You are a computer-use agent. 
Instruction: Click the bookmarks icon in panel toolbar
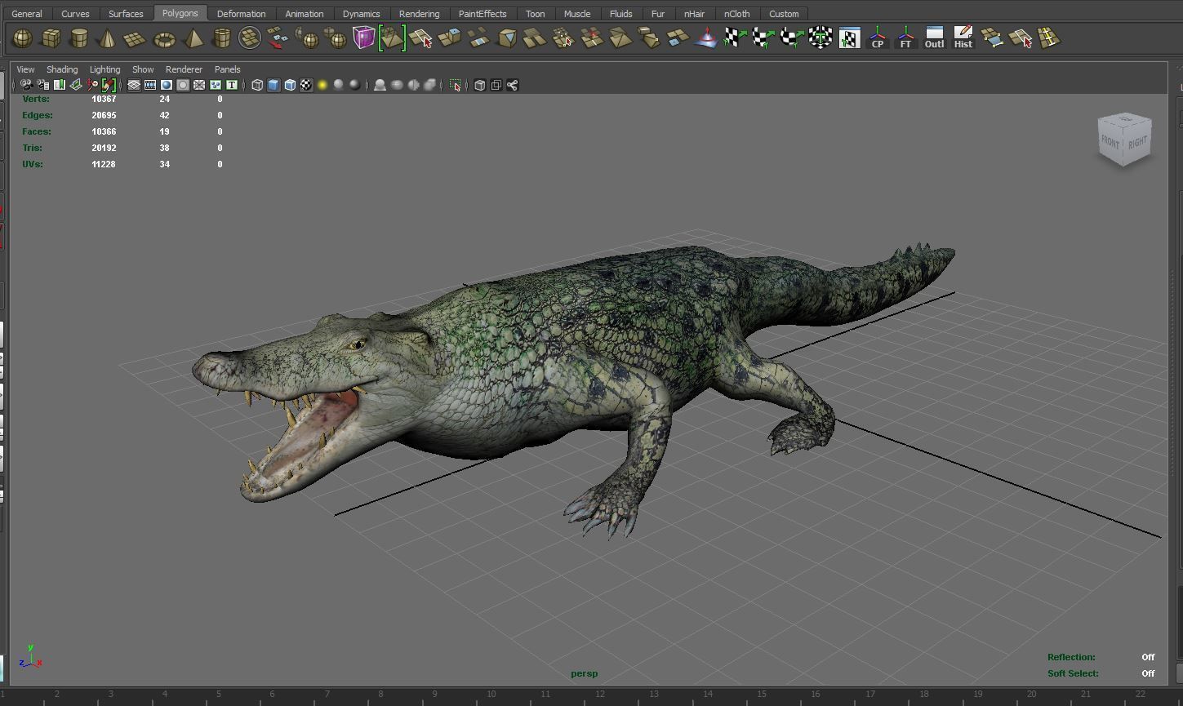coord(60,85)
